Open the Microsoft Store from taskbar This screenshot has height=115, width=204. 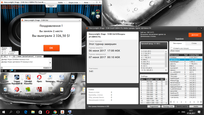[x=40, y=112]
